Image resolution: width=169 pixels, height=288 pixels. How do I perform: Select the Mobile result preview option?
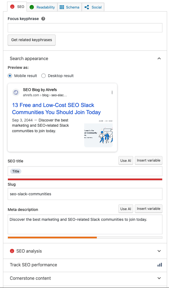pyautogui.click(x=10, y=76)
